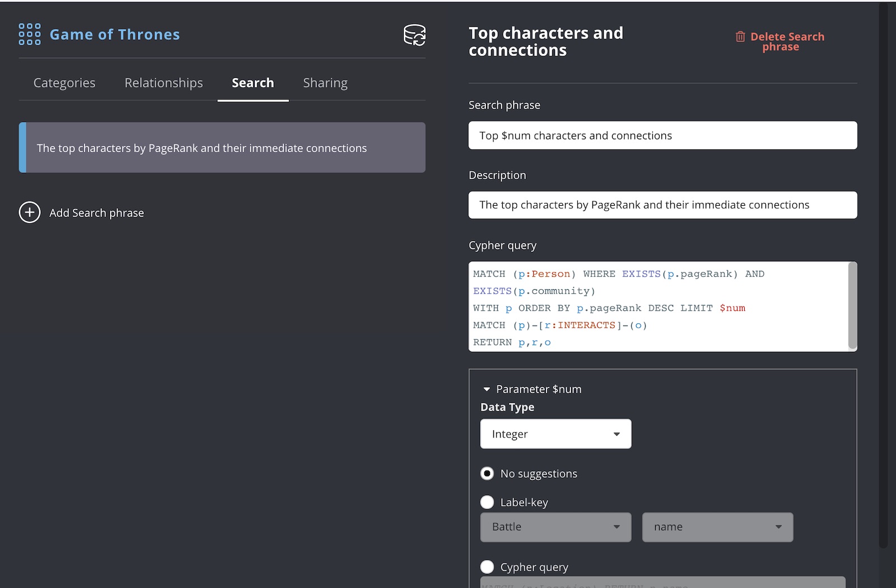Click in the Search phrase input field
Image resolution: width=896 pixels, height=588 pixels.
[662, 135]
